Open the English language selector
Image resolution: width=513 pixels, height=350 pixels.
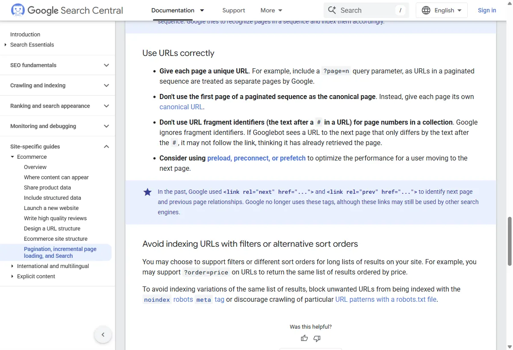pyautogui.click(x=442, y=10)
